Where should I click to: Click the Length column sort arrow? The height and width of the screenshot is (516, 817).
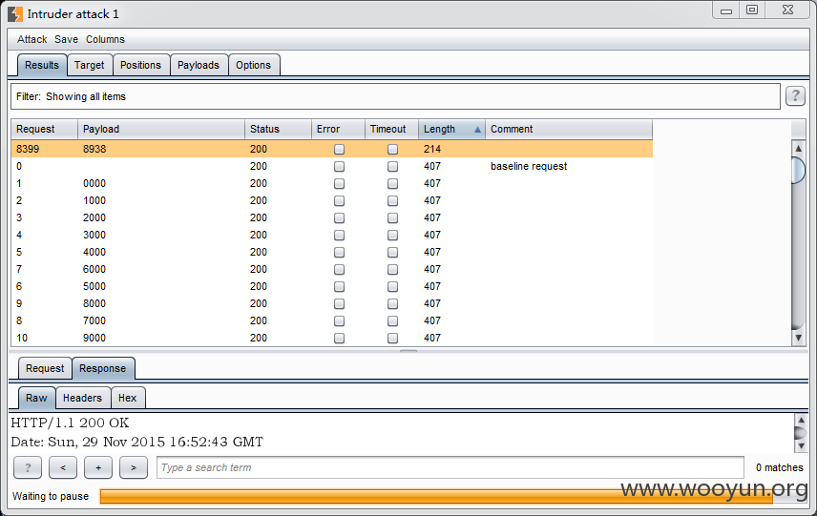tap(477, 129)
